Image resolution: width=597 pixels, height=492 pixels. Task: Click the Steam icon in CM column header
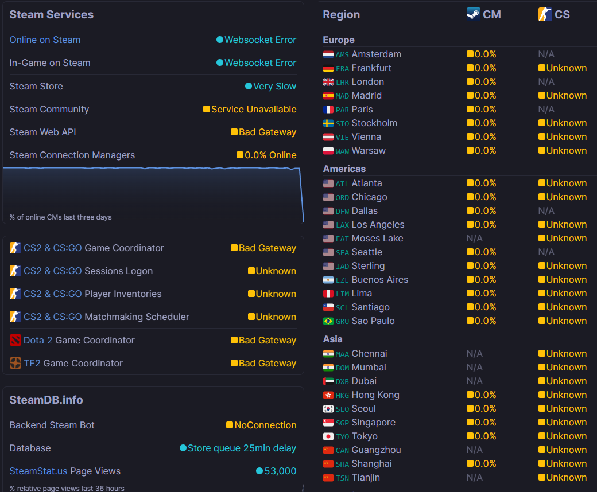(x=473, y=14)
